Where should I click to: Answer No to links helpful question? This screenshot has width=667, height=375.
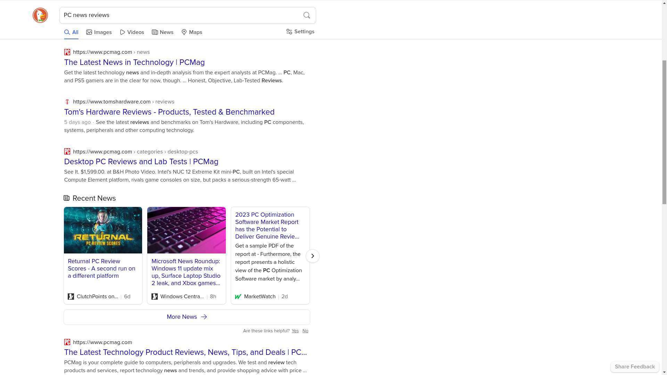[305, 331]
